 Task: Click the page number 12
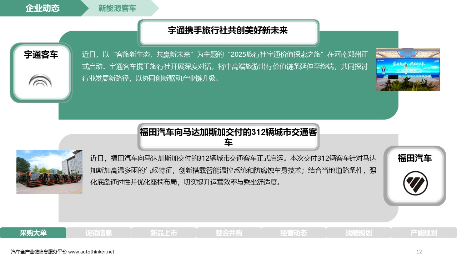coord(419,252)
